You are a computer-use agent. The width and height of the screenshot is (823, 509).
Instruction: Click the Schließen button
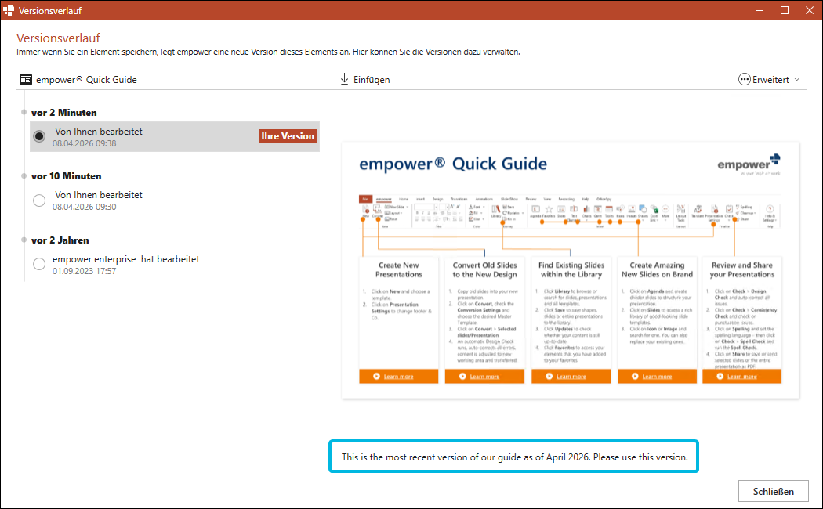tap(773, 491)
